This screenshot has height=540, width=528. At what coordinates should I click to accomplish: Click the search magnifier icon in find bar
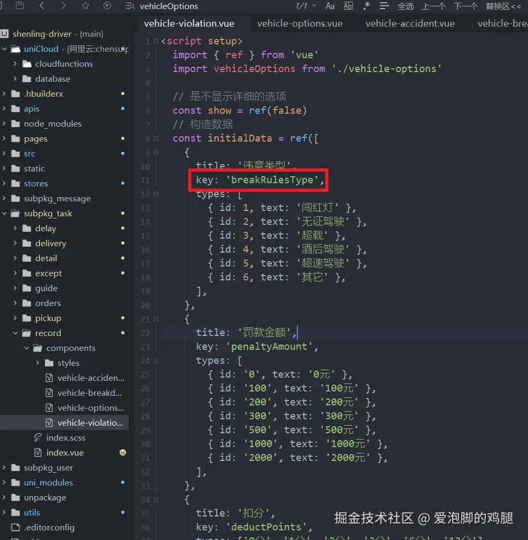(130, 6)
